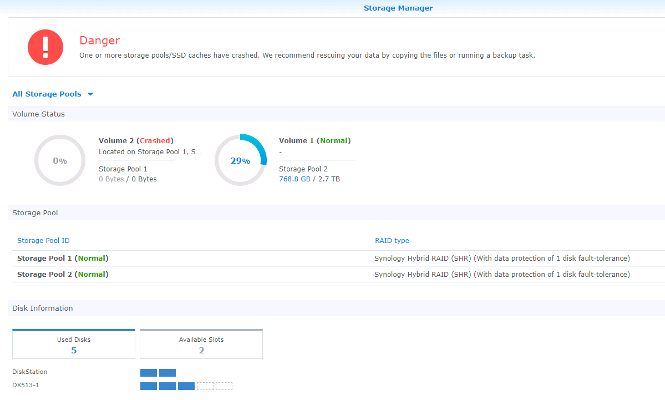Select the first DX513-1 disk block
This screenshot has height=400, width=665.
(149, 386)
